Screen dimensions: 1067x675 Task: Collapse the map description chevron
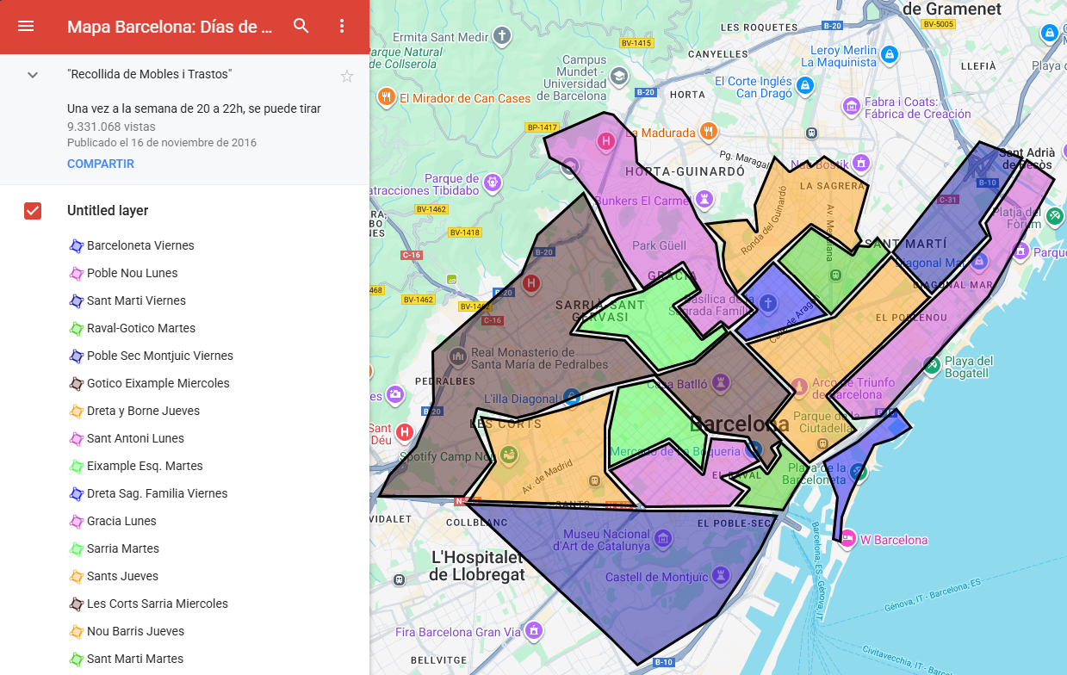tap(33, 75)
